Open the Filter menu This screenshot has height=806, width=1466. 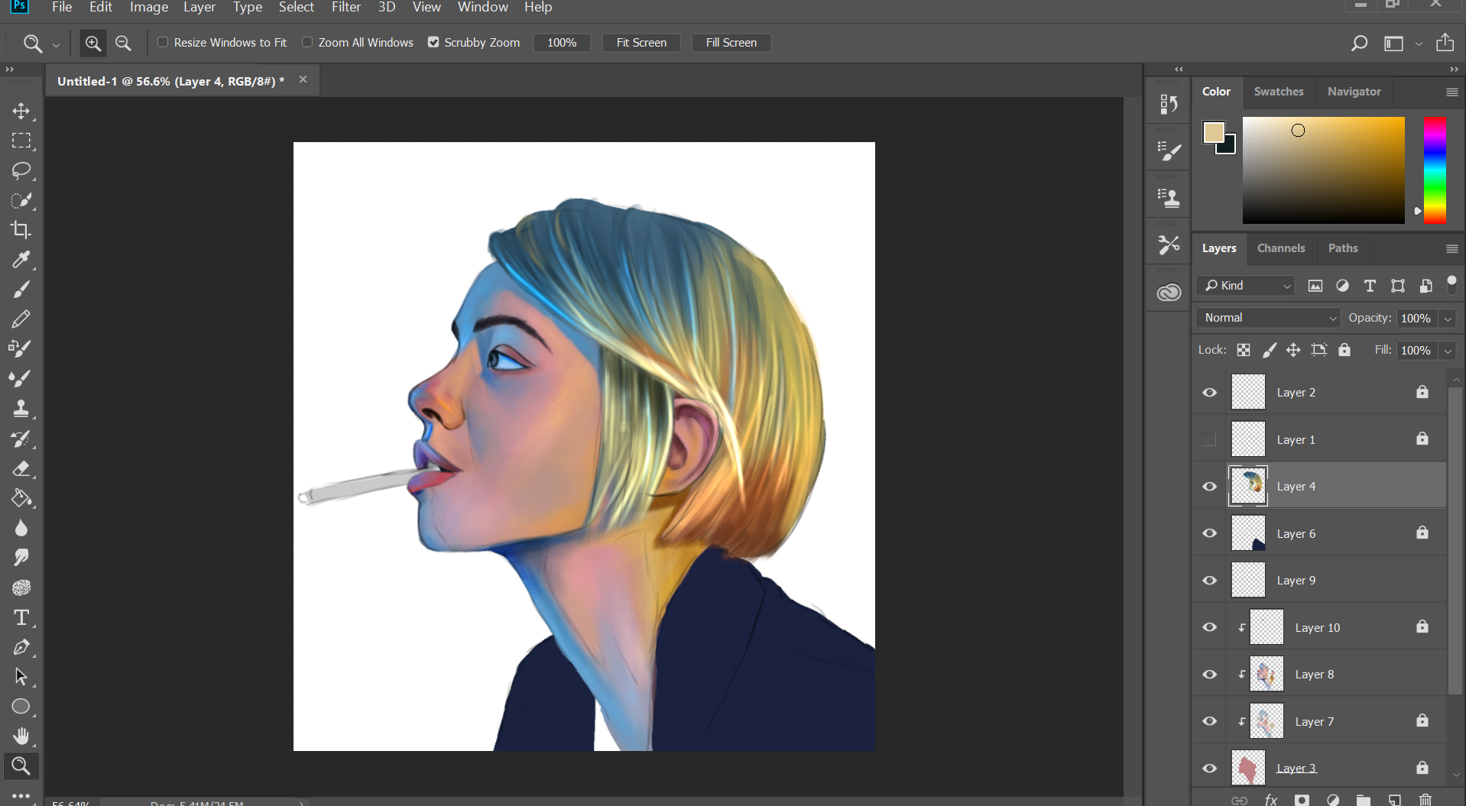coord(345,7)
